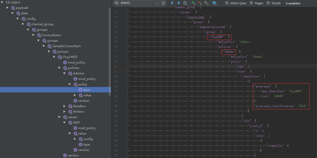The height and width of the screenshot is (158, 317).
Task: Fold the code block at line 17
Action: coord(128,52)
